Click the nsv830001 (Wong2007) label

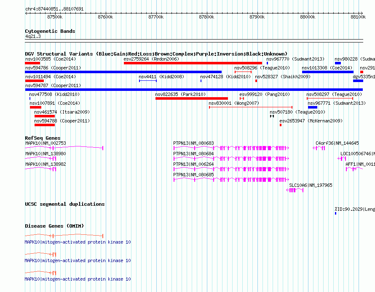(234, 103)
